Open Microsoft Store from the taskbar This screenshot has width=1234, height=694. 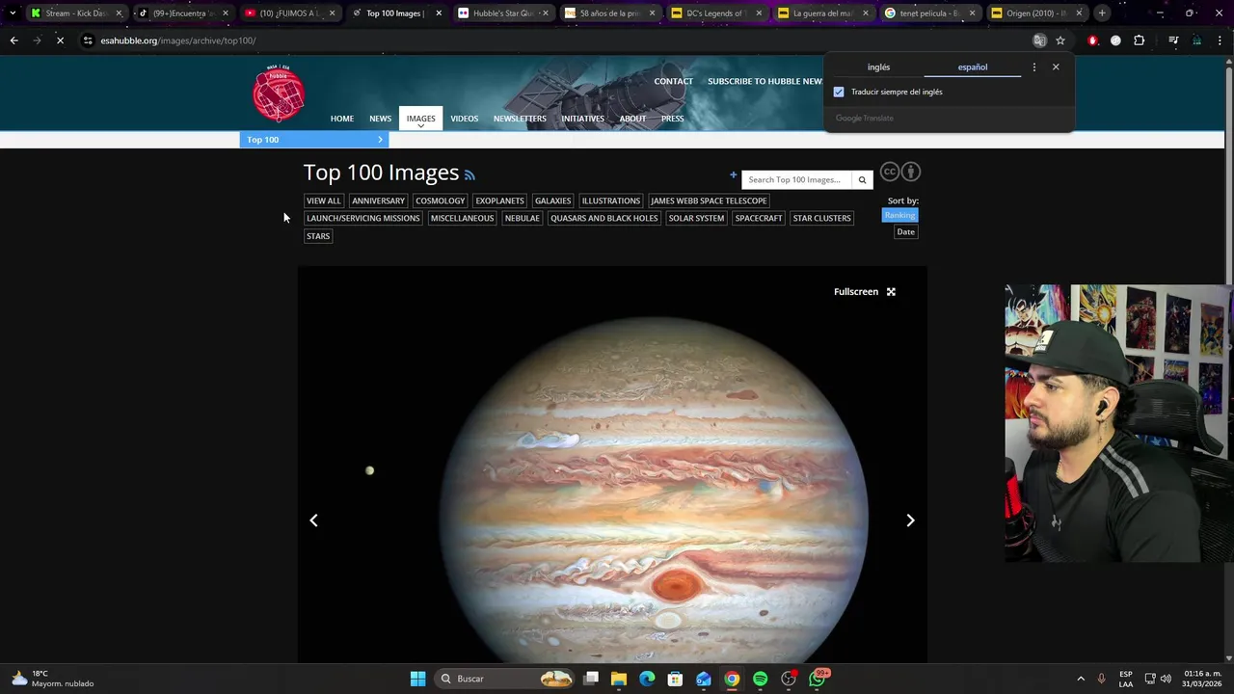[x=675, y=679]
